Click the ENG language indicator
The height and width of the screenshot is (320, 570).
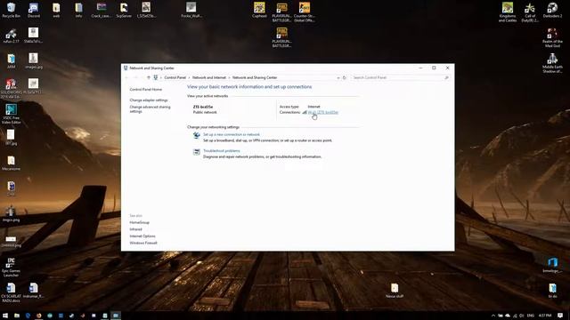pos(531,316)
